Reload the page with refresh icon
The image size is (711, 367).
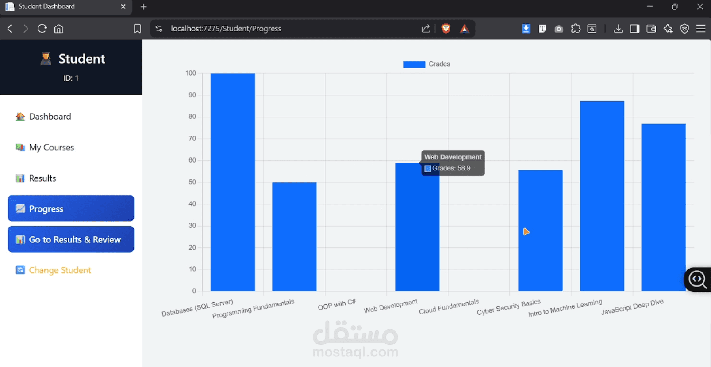[42, 29]
